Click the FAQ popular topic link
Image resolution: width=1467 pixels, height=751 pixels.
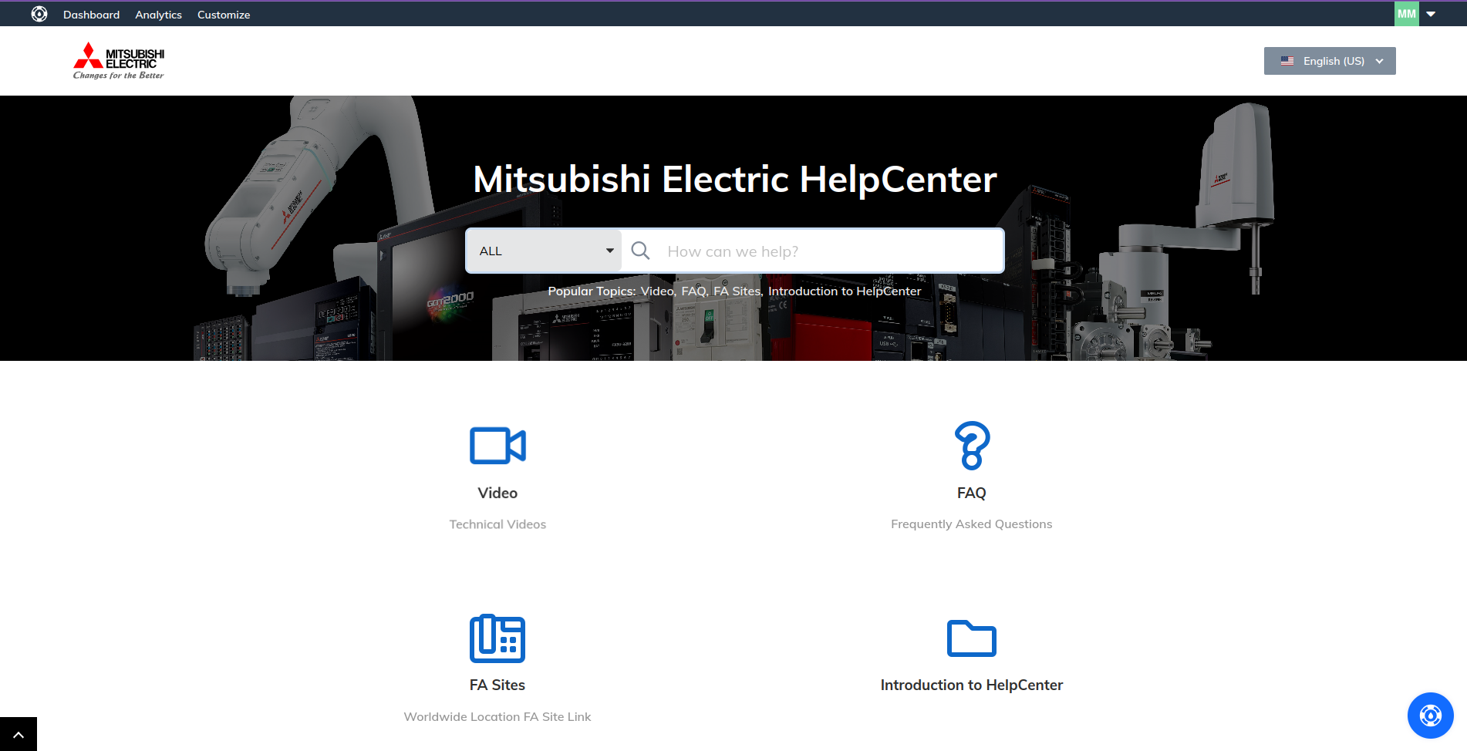[x=694, y=291]
